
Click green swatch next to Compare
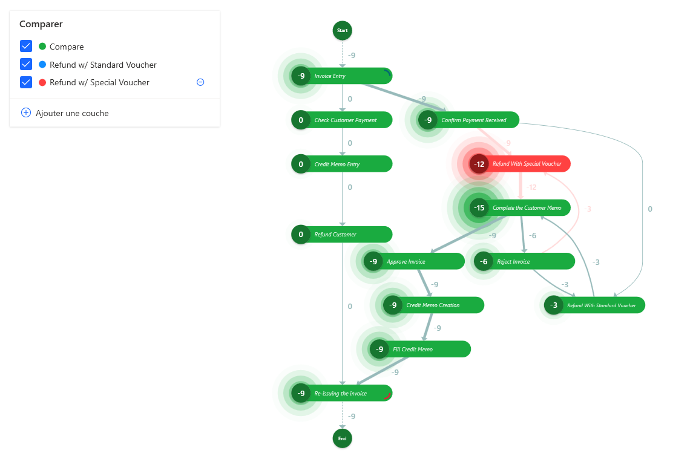coord(42,47)
